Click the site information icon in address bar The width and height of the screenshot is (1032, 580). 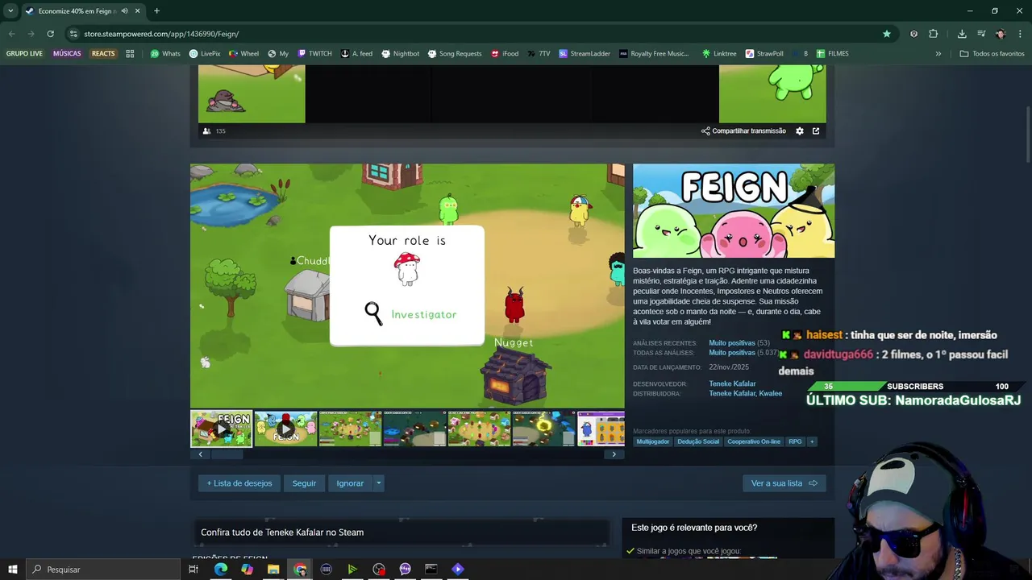(73, 34)
